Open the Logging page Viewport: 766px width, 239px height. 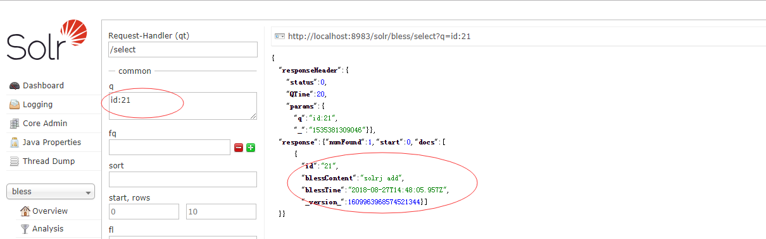(x=38, y=105)
